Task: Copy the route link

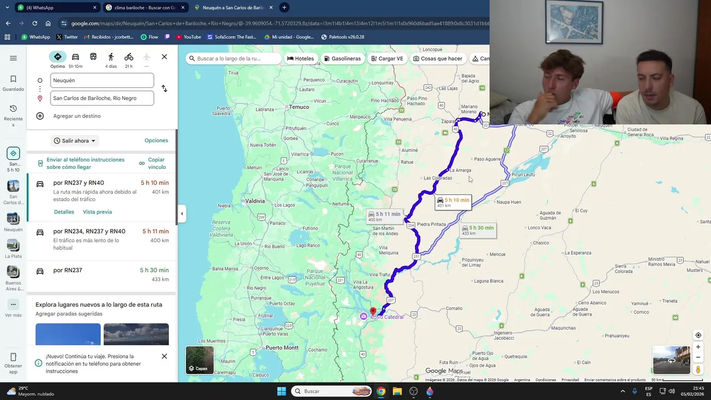Action: 153,163
